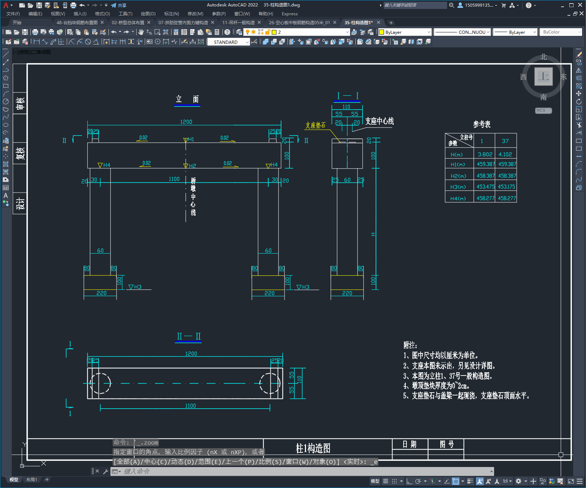Select the Diameter dimension tool
Viewport: 586px width, 488px height.
tap(88, 42)
